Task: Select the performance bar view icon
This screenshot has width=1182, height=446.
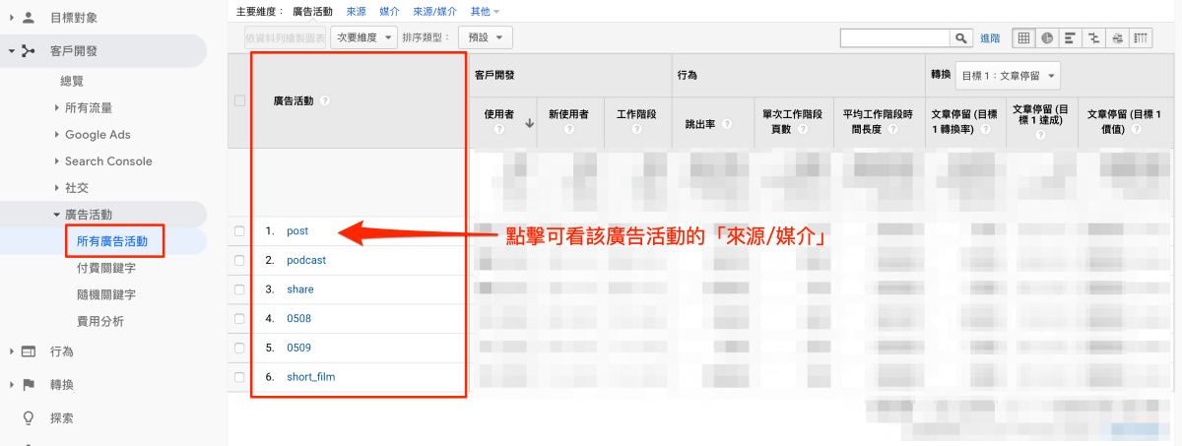Action: 1071,37
